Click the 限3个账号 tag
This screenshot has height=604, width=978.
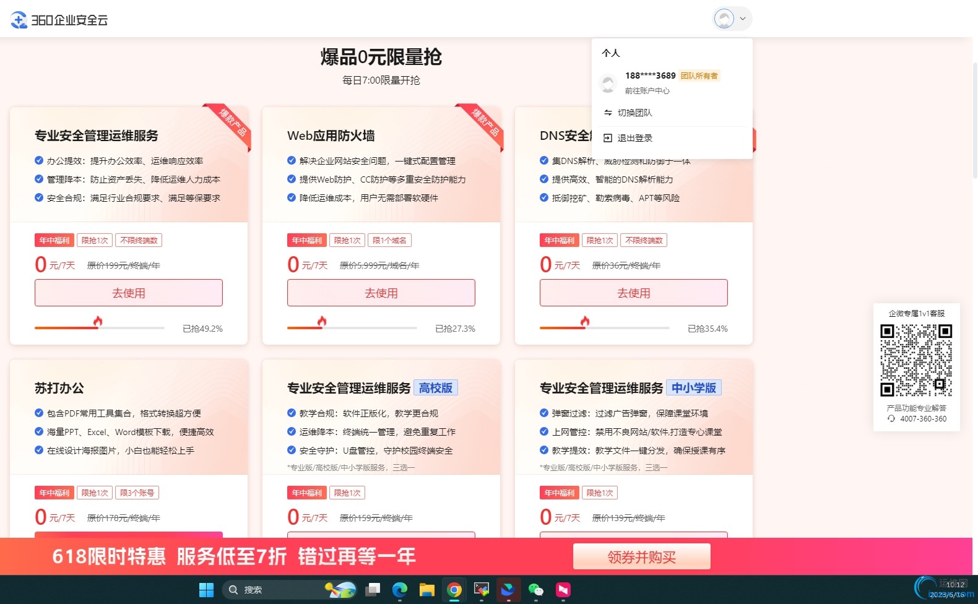137,493
